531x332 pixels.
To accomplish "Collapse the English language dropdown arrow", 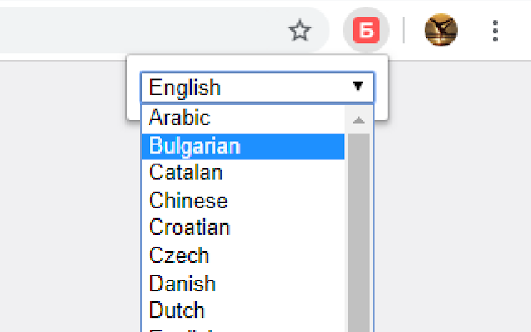I will [x=358, y=86].
